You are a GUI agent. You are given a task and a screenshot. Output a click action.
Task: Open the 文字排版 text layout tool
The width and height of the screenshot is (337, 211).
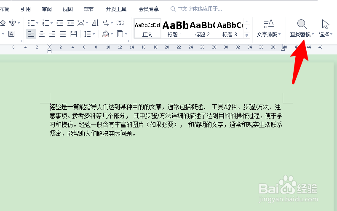click(x=269, y=28)
